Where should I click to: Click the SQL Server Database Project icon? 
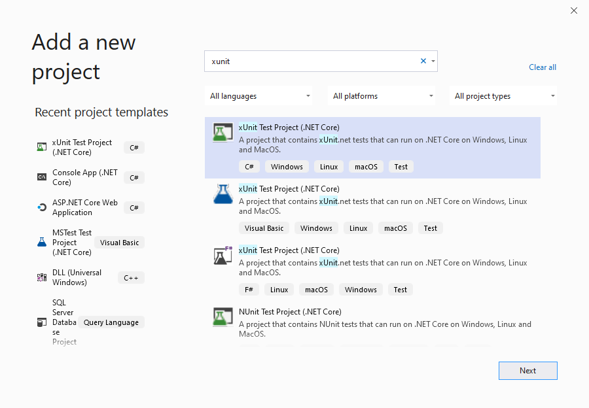click(42, 322)
